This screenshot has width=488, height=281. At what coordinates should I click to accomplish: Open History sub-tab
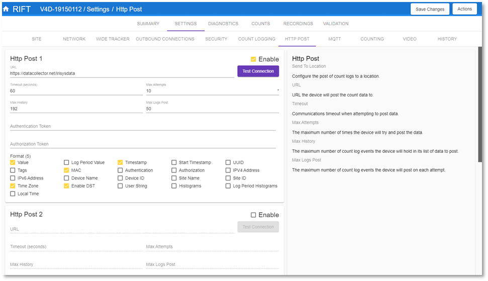(447, 39)
